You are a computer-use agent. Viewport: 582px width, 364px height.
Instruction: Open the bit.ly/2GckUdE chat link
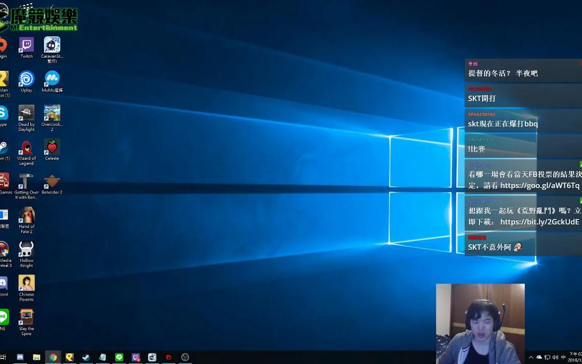(x=540, y=222)
